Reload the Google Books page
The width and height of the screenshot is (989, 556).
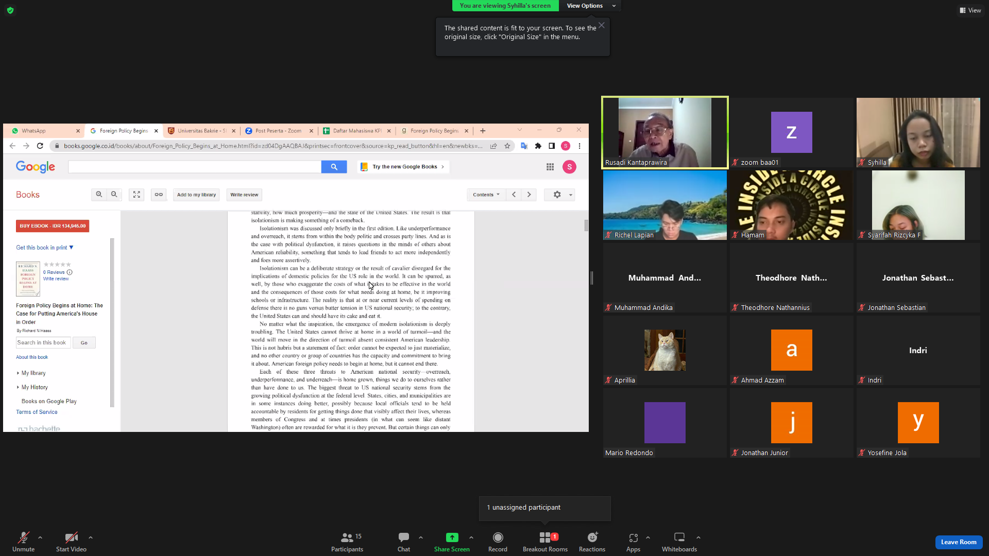[x=40, y=146]
